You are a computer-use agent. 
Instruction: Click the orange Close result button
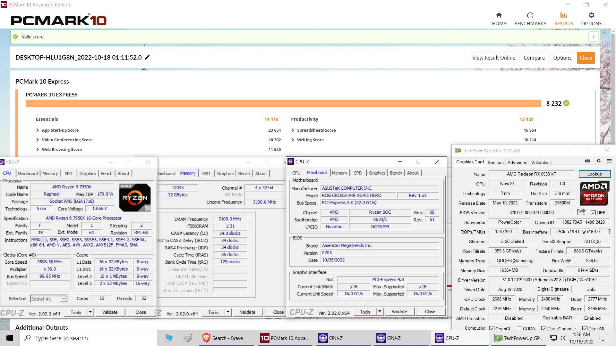point(586,58)
